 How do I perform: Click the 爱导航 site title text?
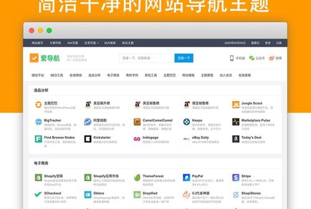pos(50,58)
